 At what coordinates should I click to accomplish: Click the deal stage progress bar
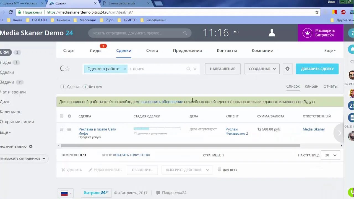[x=157, y=129]
